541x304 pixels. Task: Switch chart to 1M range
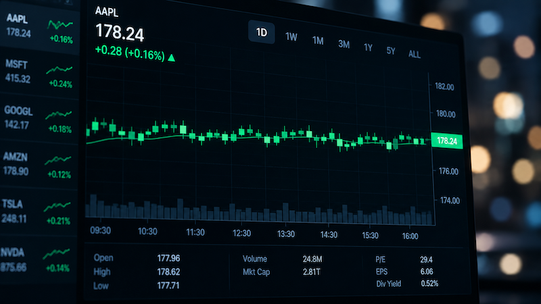pyautogui.click(x=318, y=41)
